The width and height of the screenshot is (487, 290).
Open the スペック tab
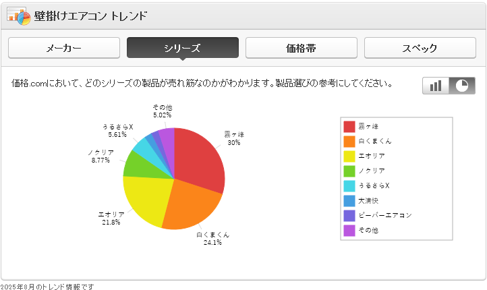click(420, 48)
